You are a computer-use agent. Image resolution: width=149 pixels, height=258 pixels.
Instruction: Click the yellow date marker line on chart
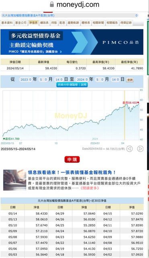pyautogui.click(x=125, y=115)
